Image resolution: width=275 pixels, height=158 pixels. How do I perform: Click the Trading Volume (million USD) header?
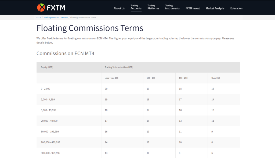[119, 67]
